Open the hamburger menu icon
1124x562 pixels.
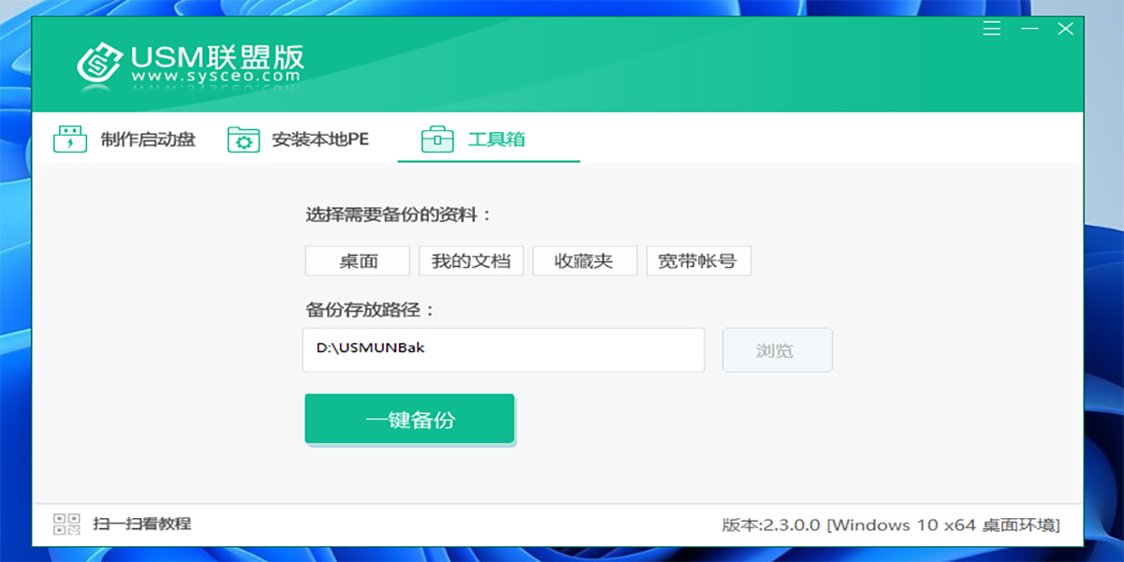pyautogui.click(x=991, y=29)
